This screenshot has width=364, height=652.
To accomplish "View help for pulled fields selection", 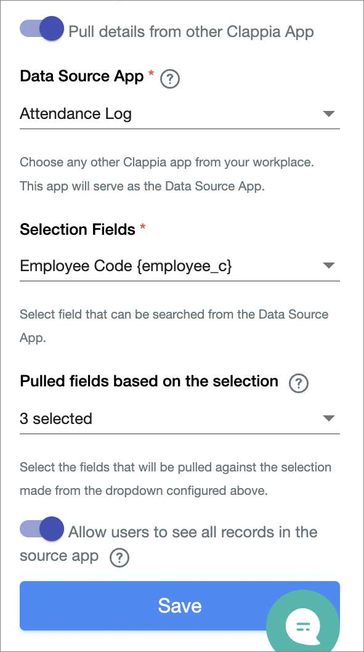I will click(298, 383).
